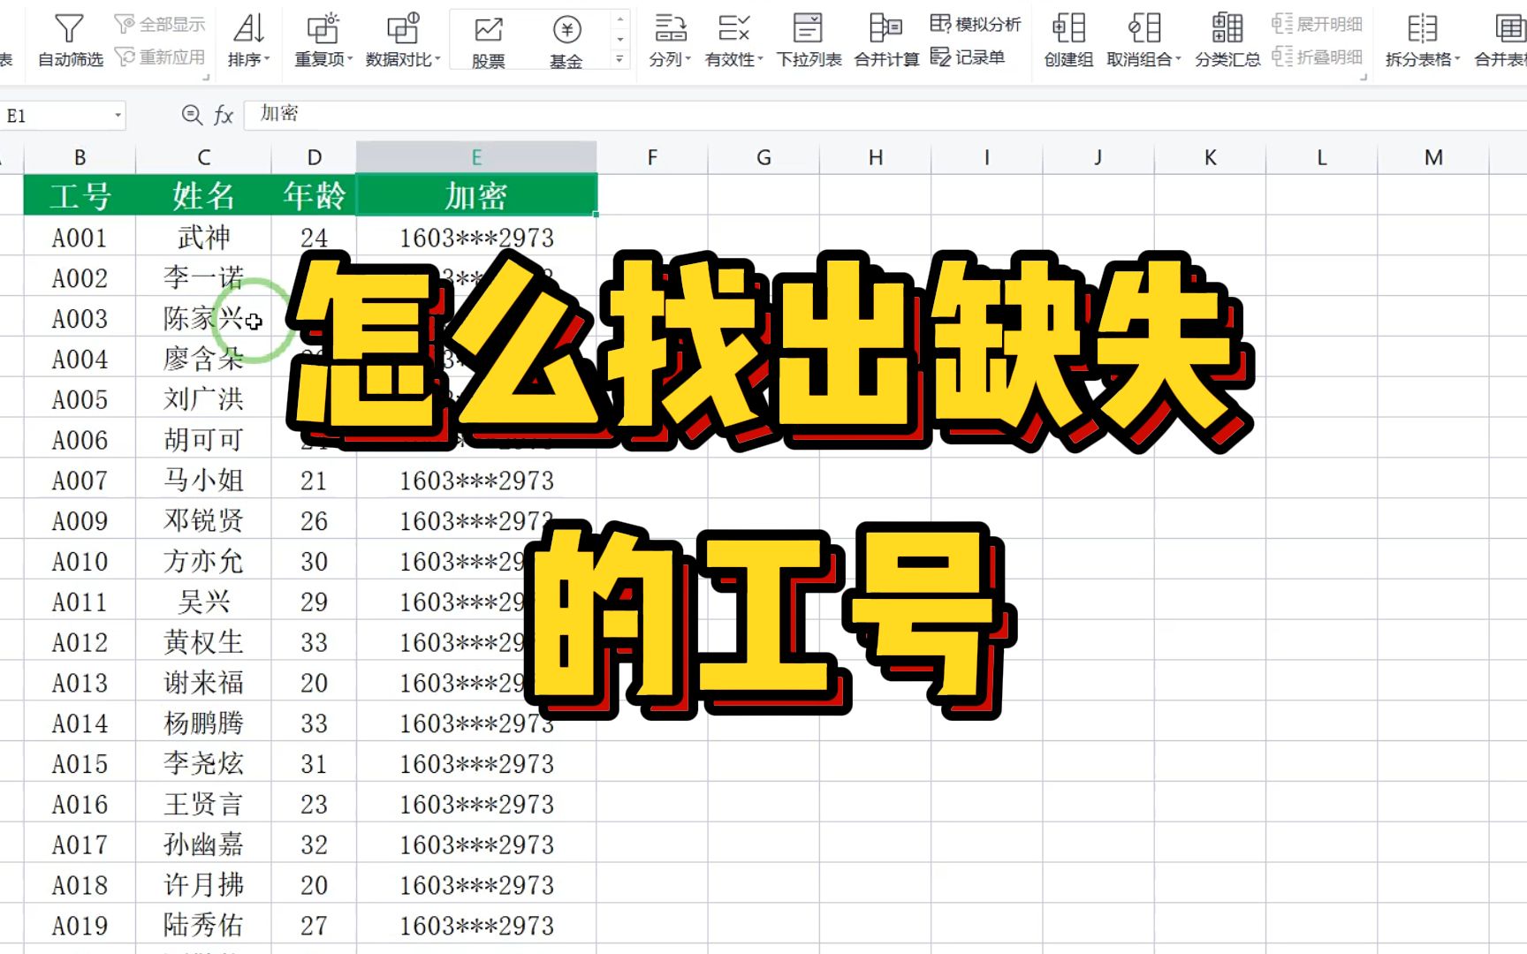Click Reapply (重新应用) filter button

pos(160,57)
